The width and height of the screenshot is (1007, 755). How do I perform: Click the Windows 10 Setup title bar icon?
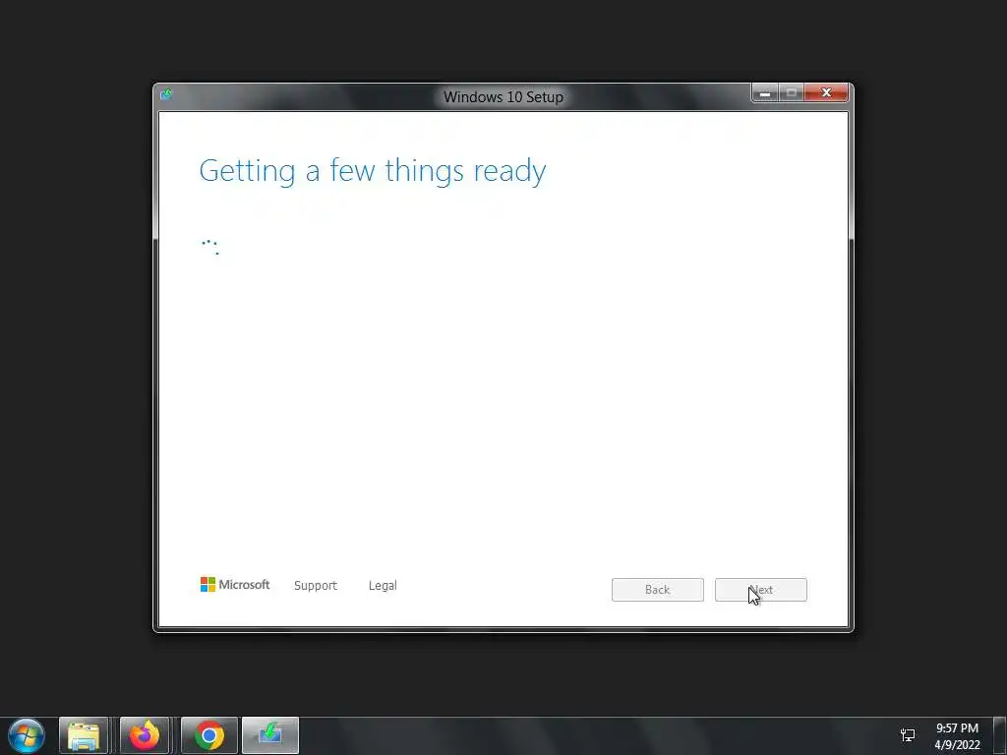click(x=166, y=95)
